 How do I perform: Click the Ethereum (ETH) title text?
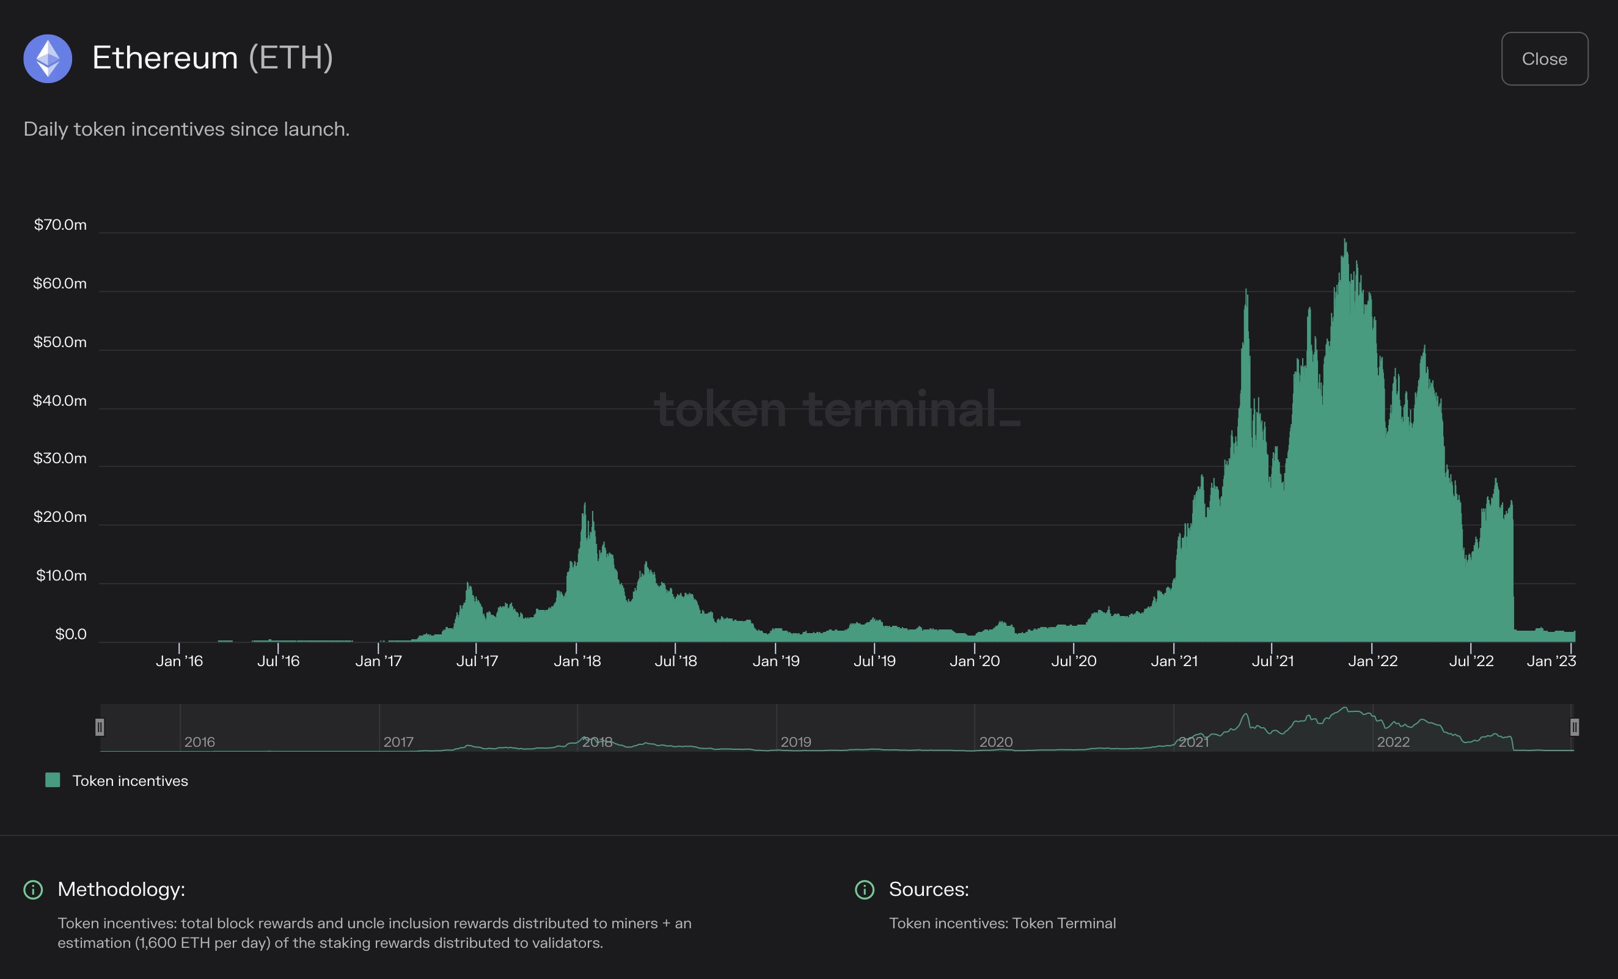point(212,58)
